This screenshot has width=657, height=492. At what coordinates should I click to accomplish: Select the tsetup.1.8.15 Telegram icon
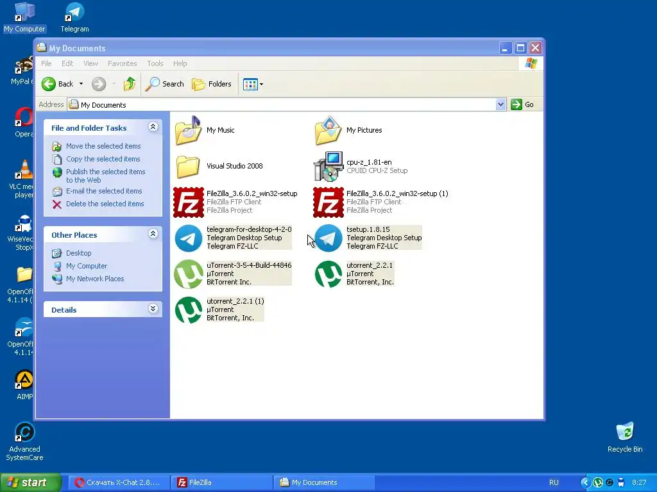[328, 238]
